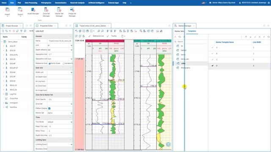This screenshot has height=152, width=271.
Task: Click refresh icon beside add template
Action: click(180, 37)
